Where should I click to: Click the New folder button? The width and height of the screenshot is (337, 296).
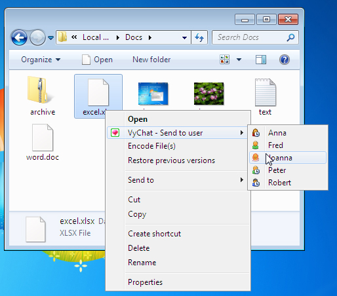coord(151,60)
